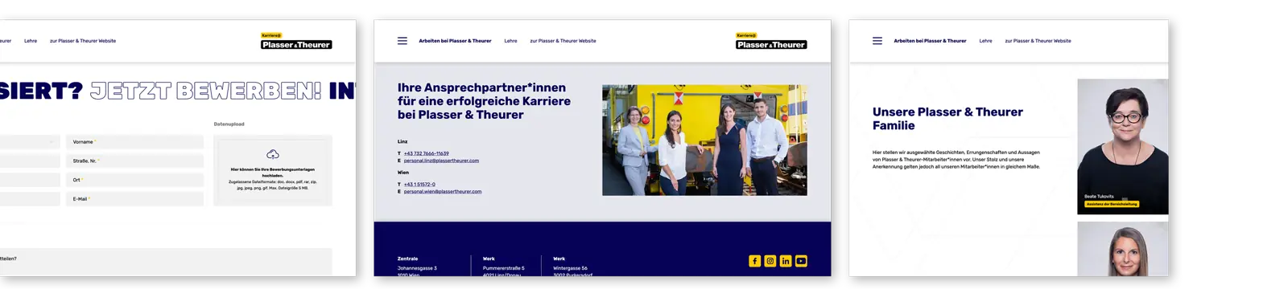Open 'zur Plasser & Theurer Website' on middle page

click(563, 41)
